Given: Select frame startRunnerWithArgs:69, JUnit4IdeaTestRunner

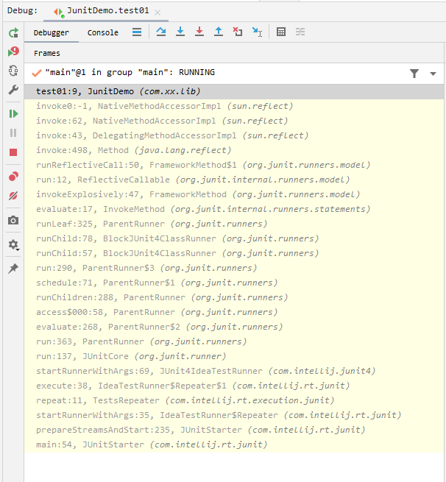Looking at the screenshot, I should pyautogui.click(x=234, y=372).
